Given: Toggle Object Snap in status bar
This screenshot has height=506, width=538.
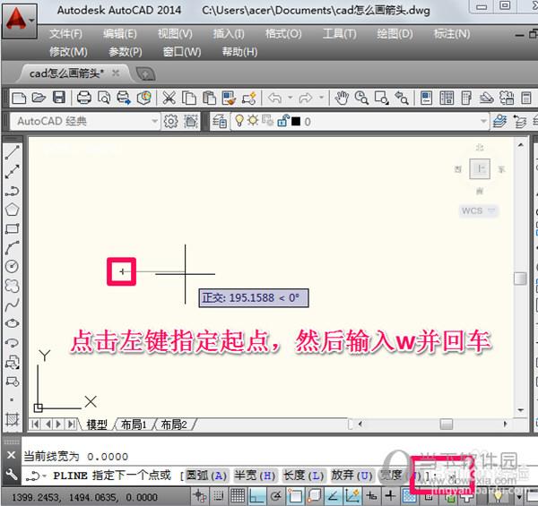Looking at the screenshot, I should click(x=295, y=496).
